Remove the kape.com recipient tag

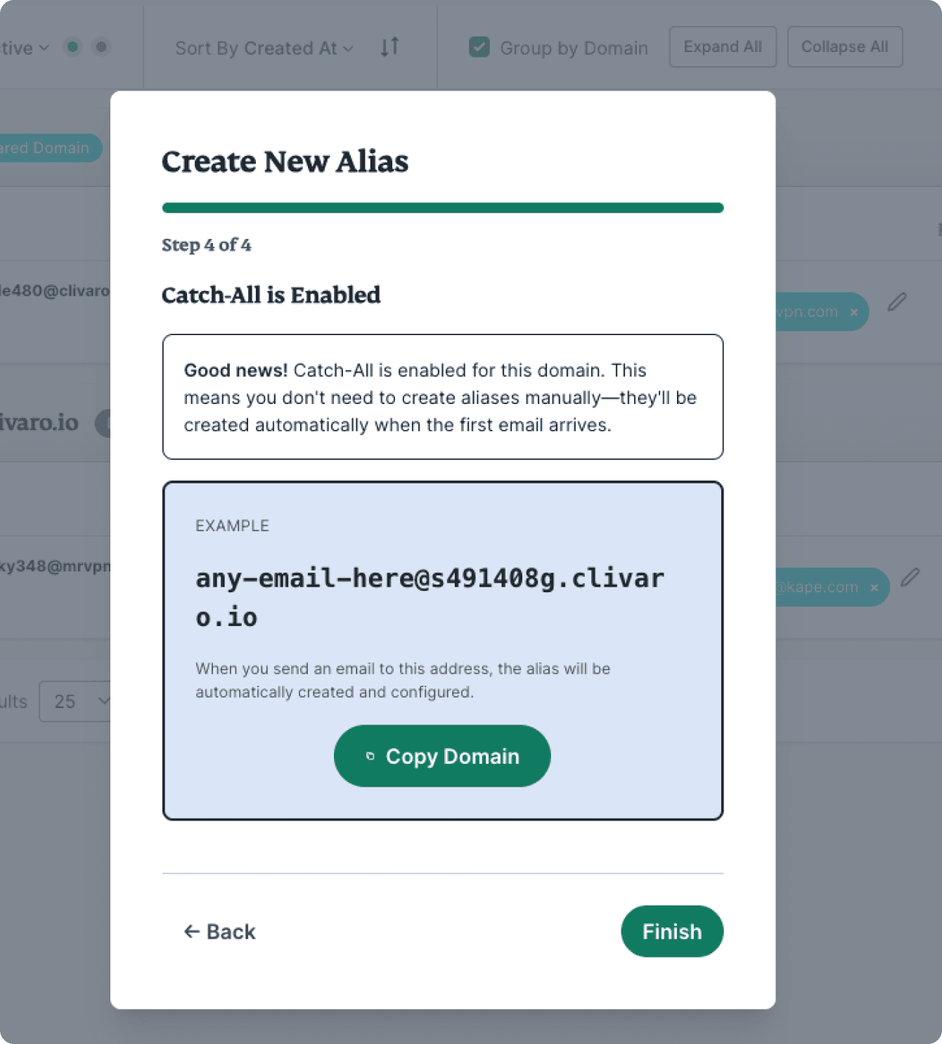[x=875, y=588]
